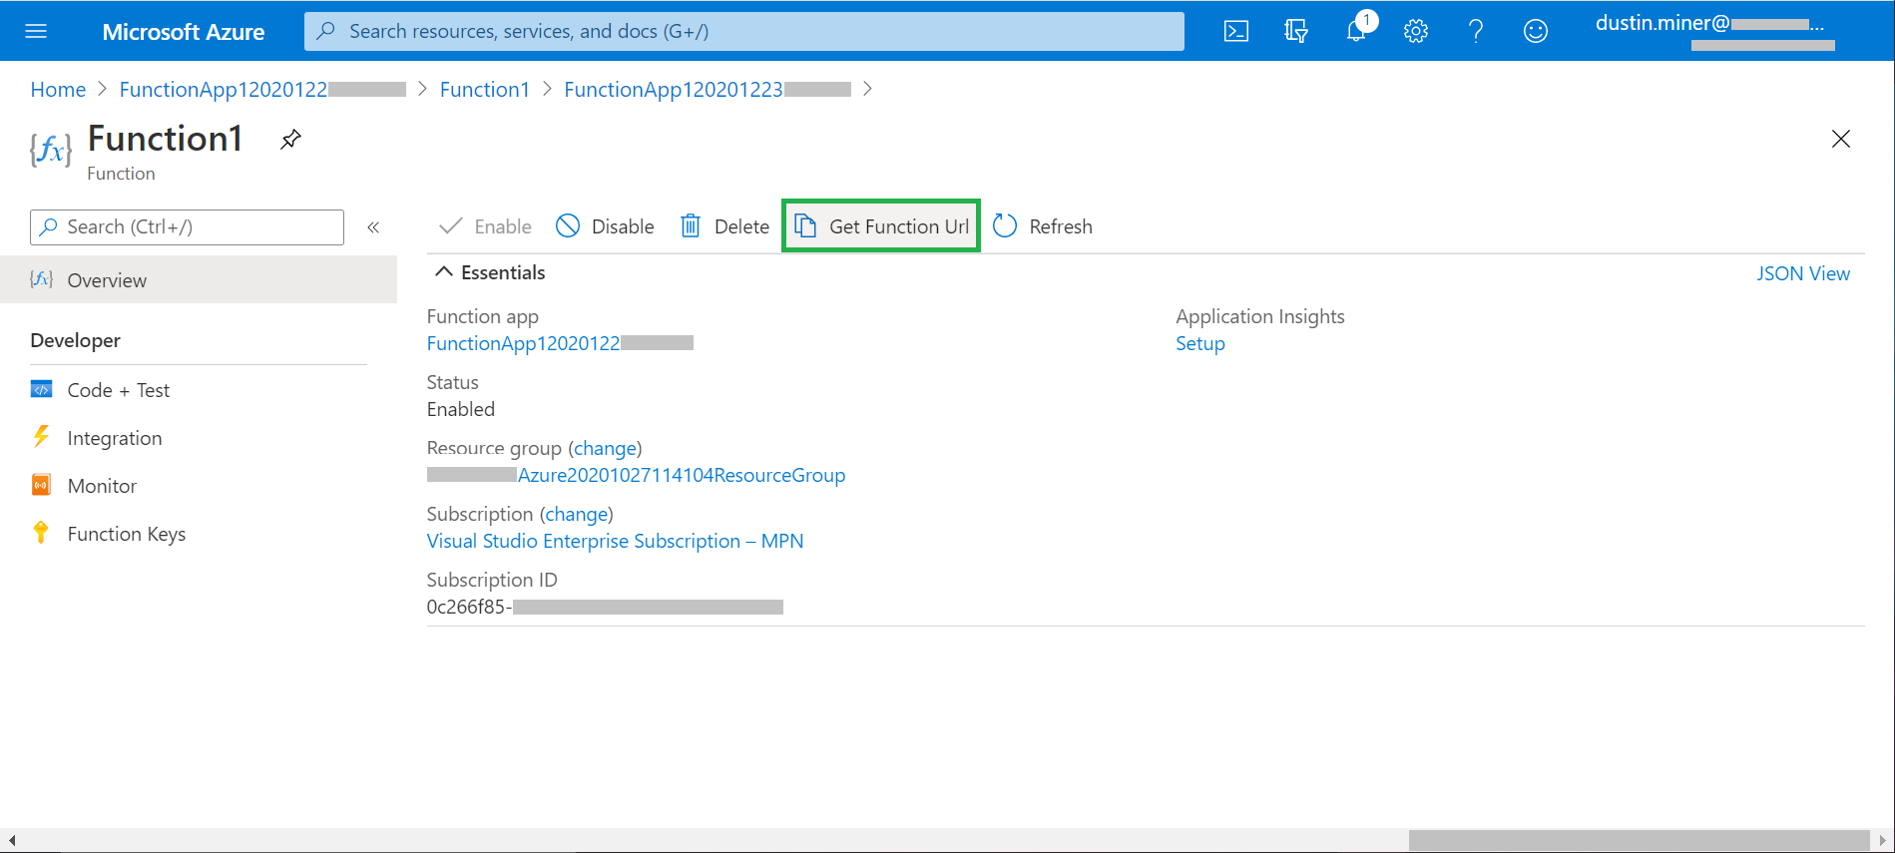Viewport: 1895px width, 853px height.
Task: Open Function Keys
Action: click(x=127, y=534)
